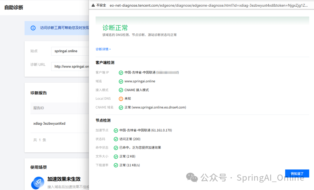Screen dimensions: 314x190
Task: Click the 诊断正常 result heading
Action: coord(115,28)
